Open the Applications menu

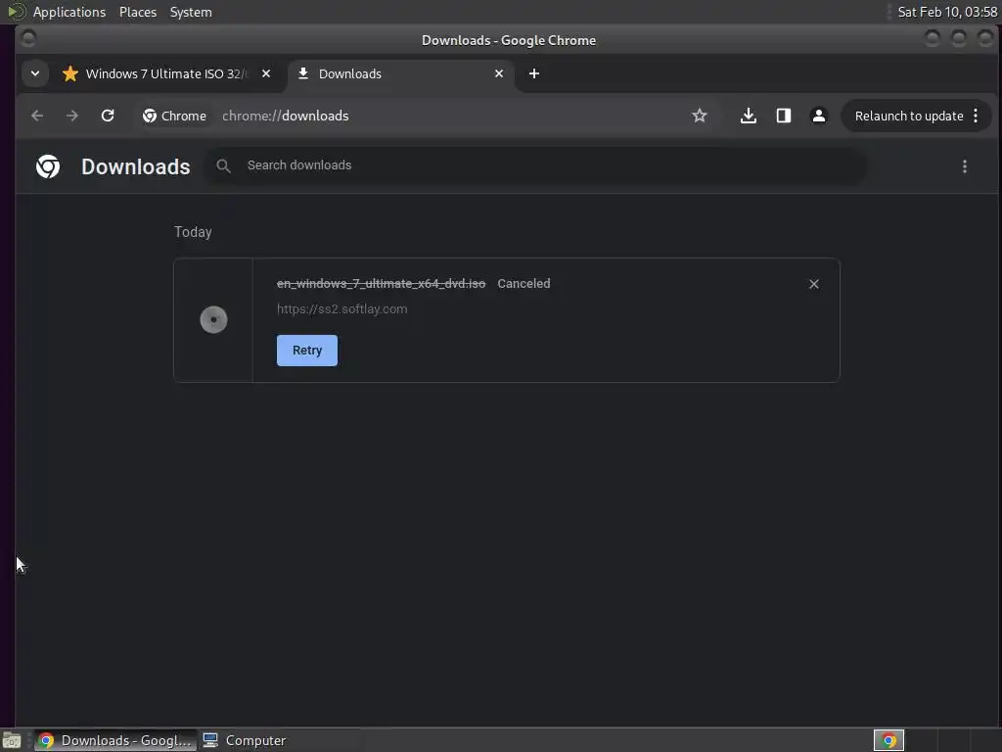[69, 12]
